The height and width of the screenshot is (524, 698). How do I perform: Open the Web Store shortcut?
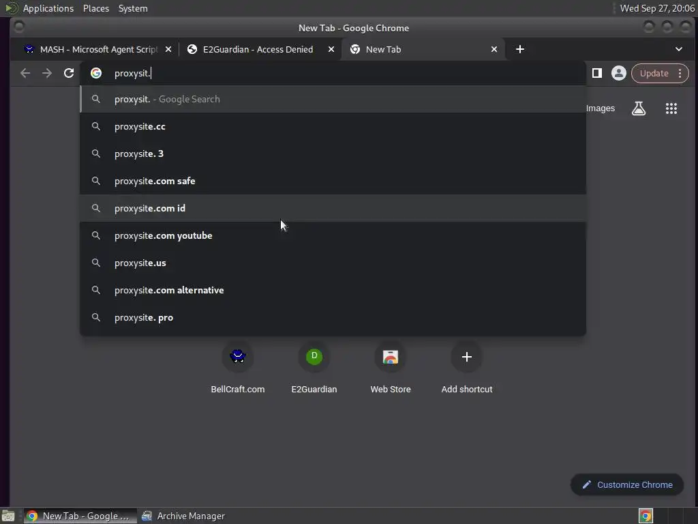click(391, 368)
